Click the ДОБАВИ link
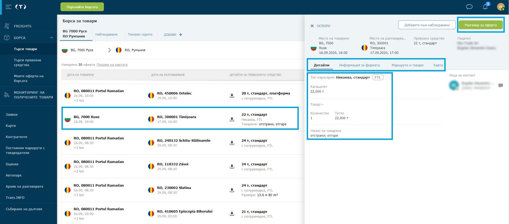This screenshot has height=224, width=509. pos(170,35)
